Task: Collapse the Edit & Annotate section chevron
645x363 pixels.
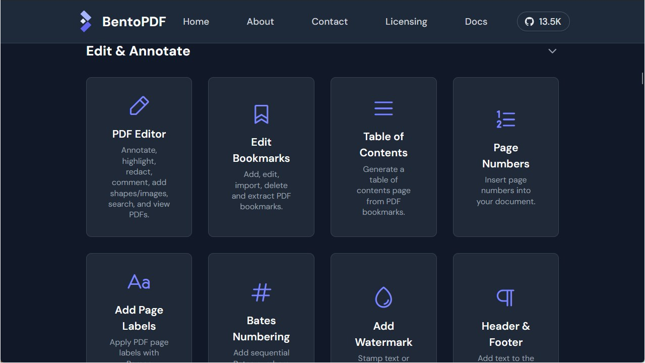Action: (x=552, y=51)
